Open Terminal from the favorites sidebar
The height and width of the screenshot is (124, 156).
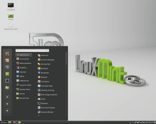7,81
